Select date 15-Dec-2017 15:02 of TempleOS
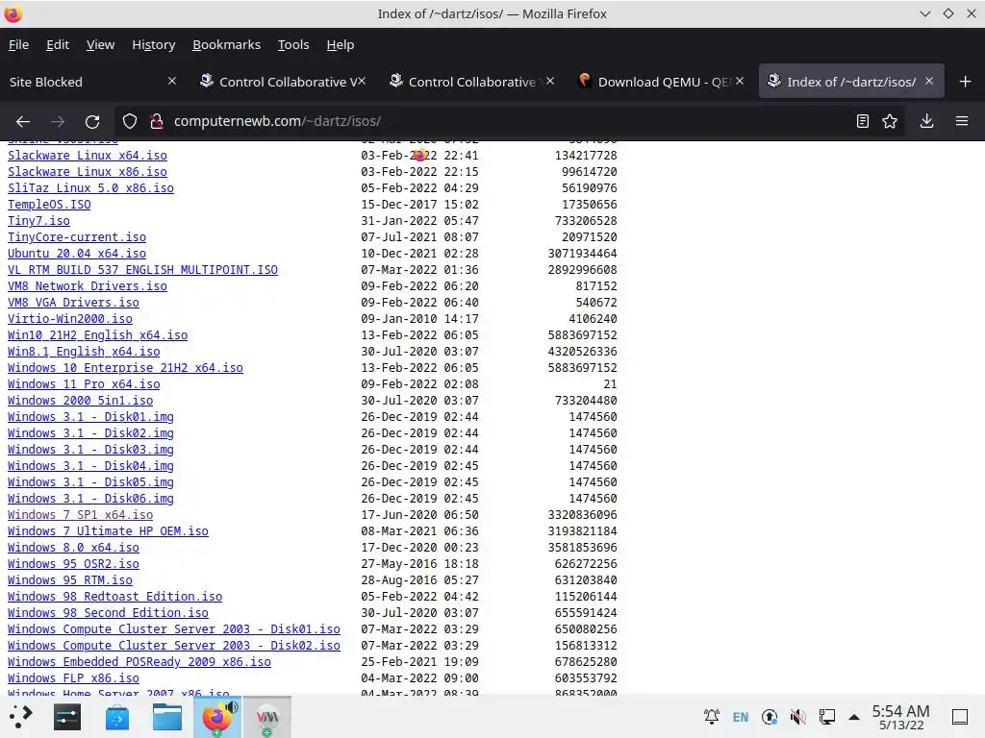This screenshot has width=985, height=738. [x=419, y=204]
